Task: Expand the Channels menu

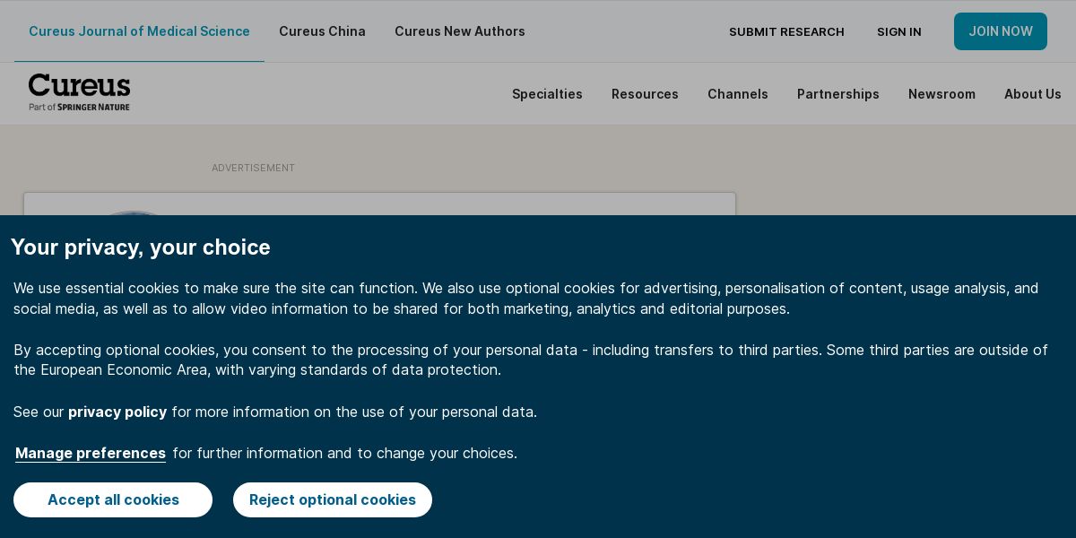Action: 737,94
